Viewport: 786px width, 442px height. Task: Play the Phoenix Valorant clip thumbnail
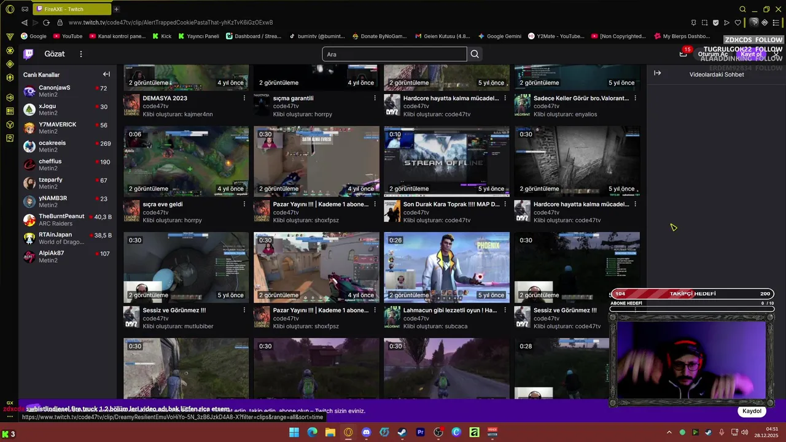[x=446, y=268]
